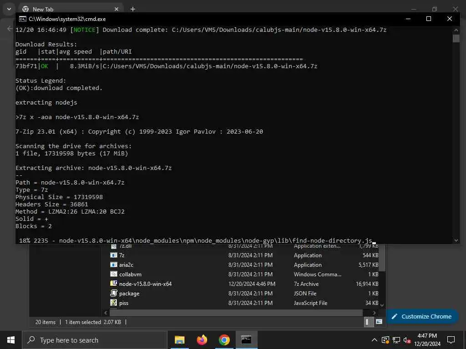Show hidden system tray icons
Viewport: 466px width, 349px height.
tap(375, 340)
